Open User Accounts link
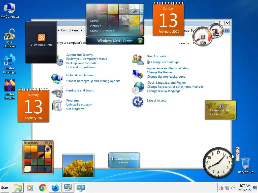 point(156,56)
